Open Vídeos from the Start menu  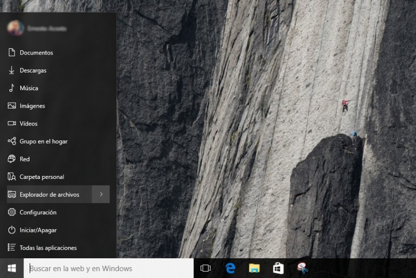(x=58, y=123)
